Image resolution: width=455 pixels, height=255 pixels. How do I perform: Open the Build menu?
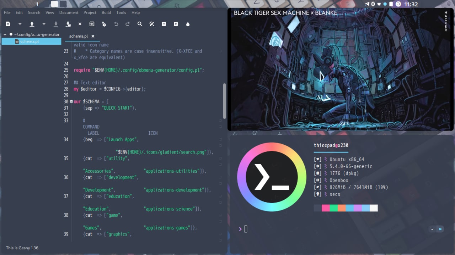coord(106,12)
